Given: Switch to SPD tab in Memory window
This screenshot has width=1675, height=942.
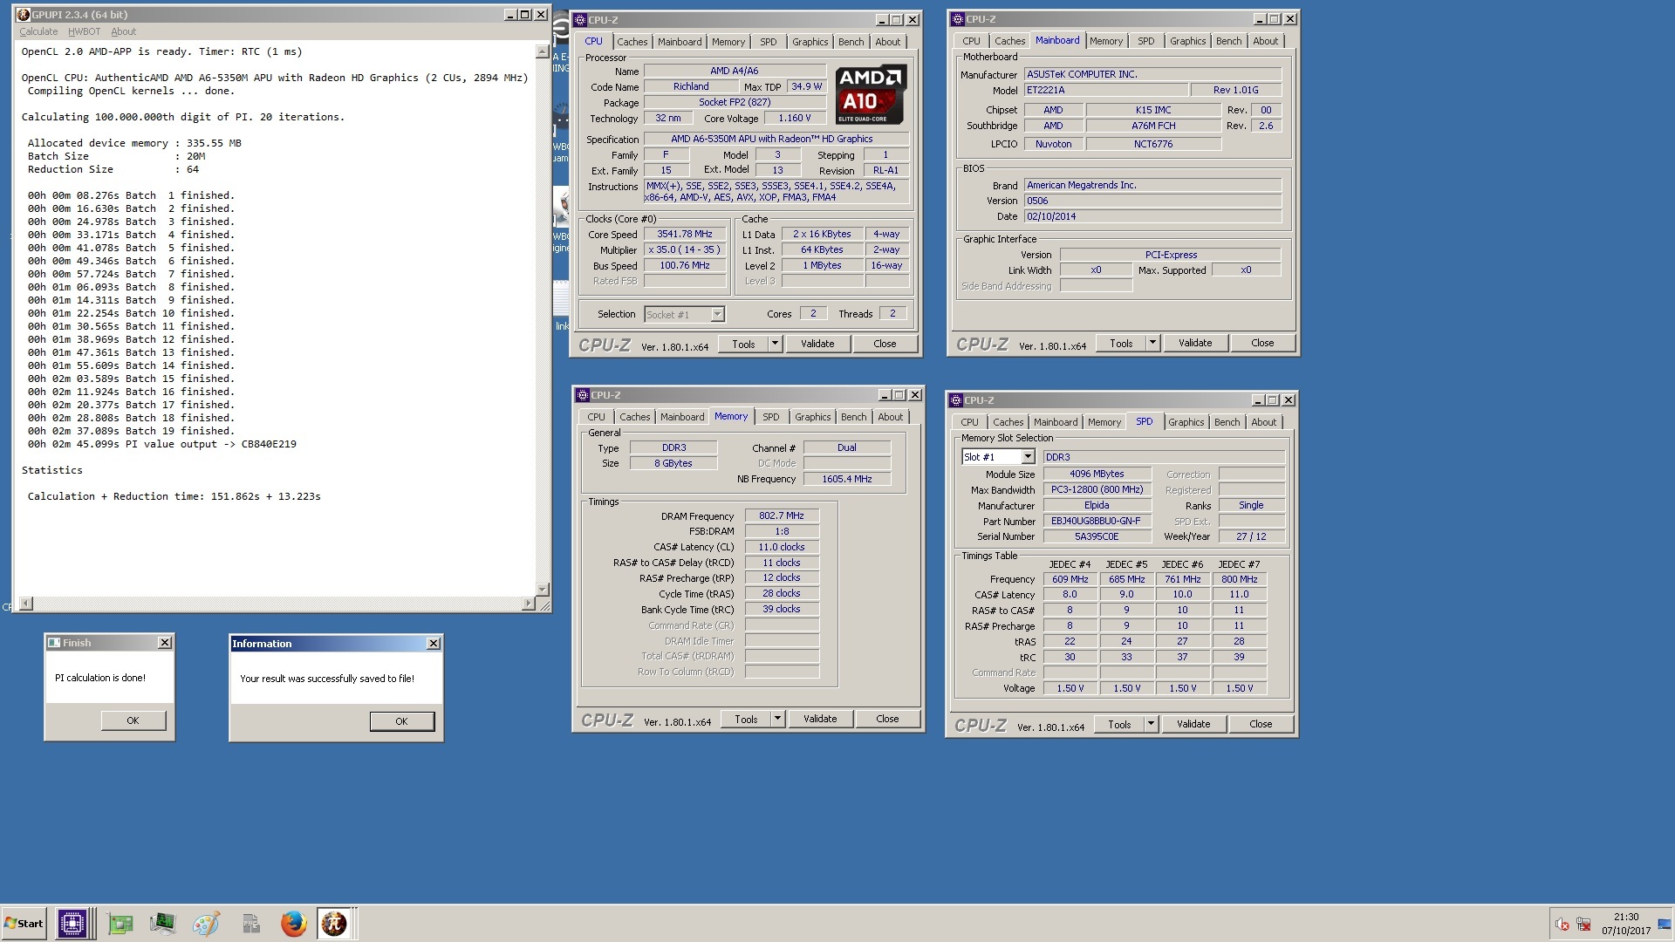Looking at the screenshot, I should (771, 417).
